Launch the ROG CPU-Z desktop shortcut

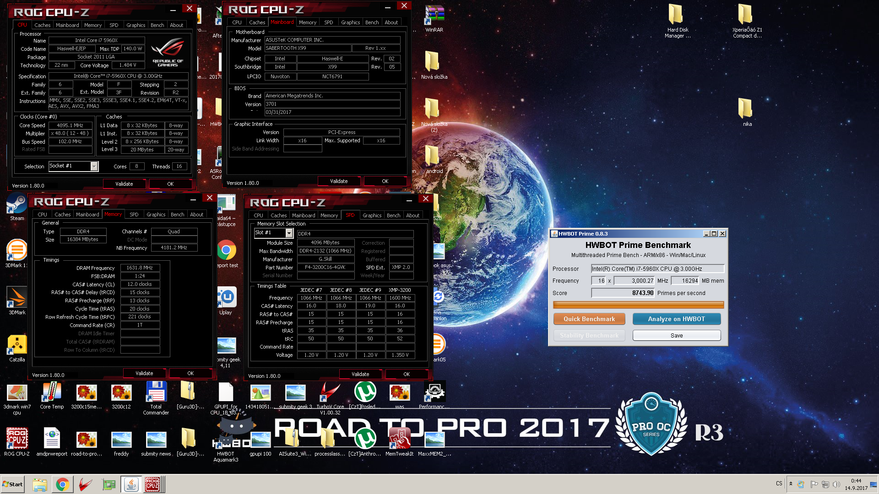pos(17,442)
